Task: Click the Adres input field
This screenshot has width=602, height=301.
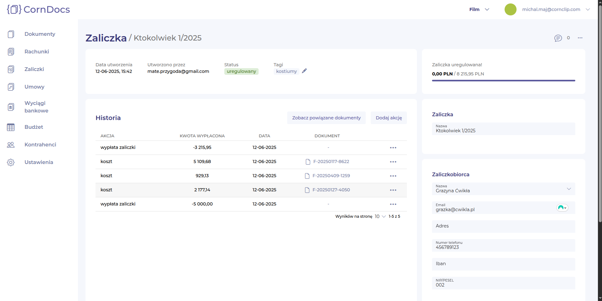Action: 503,227
